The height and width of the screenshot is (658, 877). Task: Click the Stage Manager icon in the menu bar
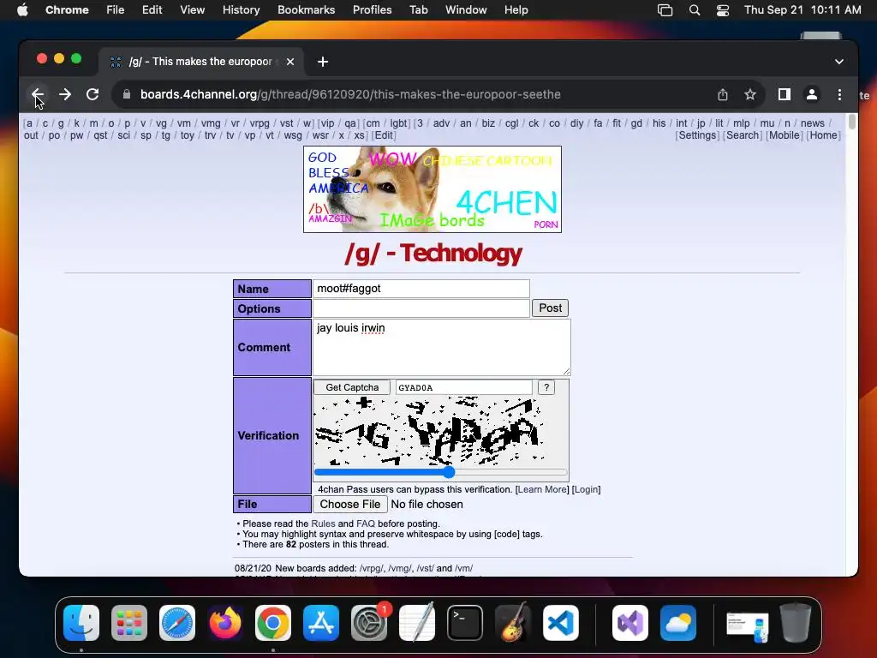(665, 10)
